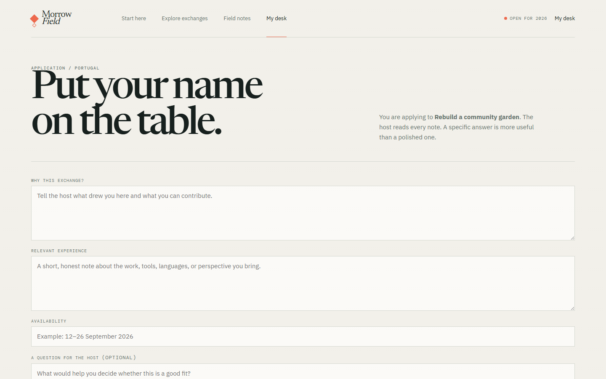Click the My desk link beside Open for 2026
This screenshot has height=379, width=606.
coord(565,19)
